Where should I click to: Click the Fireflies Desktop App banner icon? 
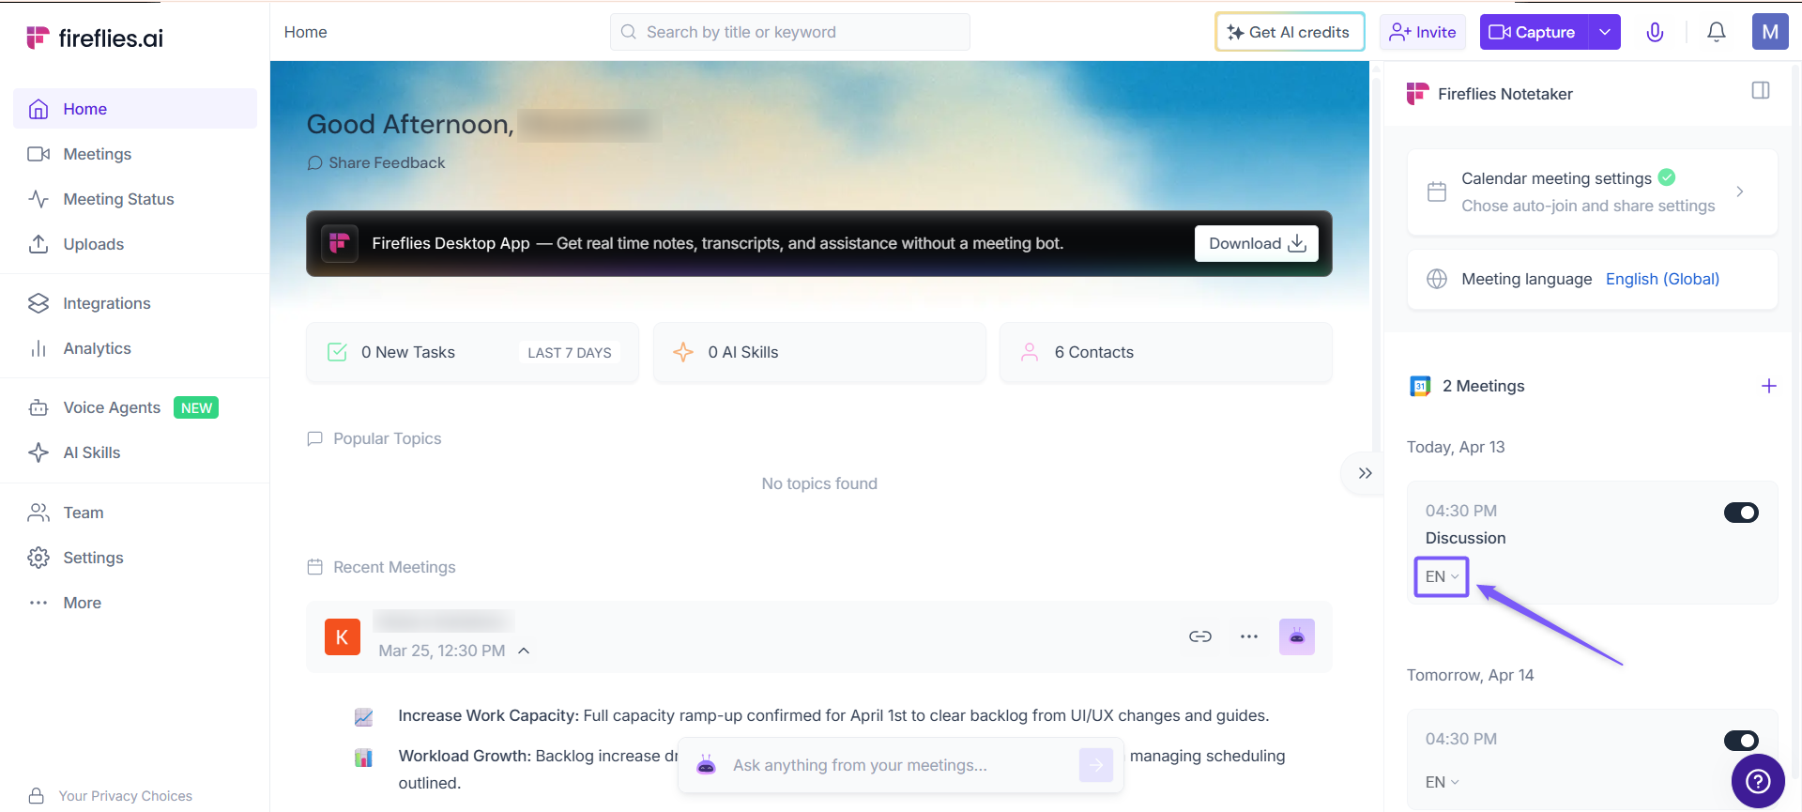tap(340, 243)
